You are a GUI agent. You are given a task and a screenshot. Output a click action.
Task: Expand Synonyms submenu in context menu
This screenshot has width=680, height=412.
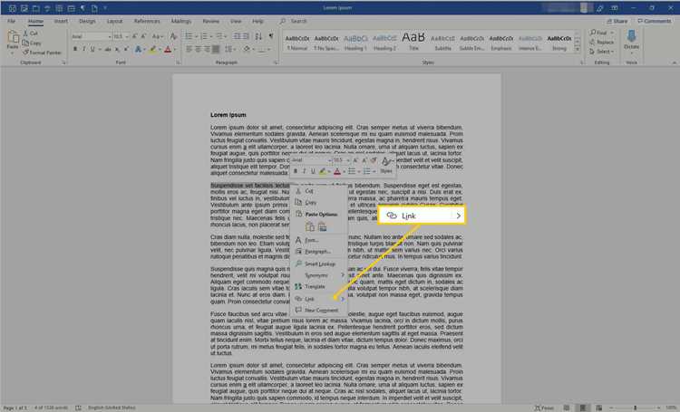point(319,275)
